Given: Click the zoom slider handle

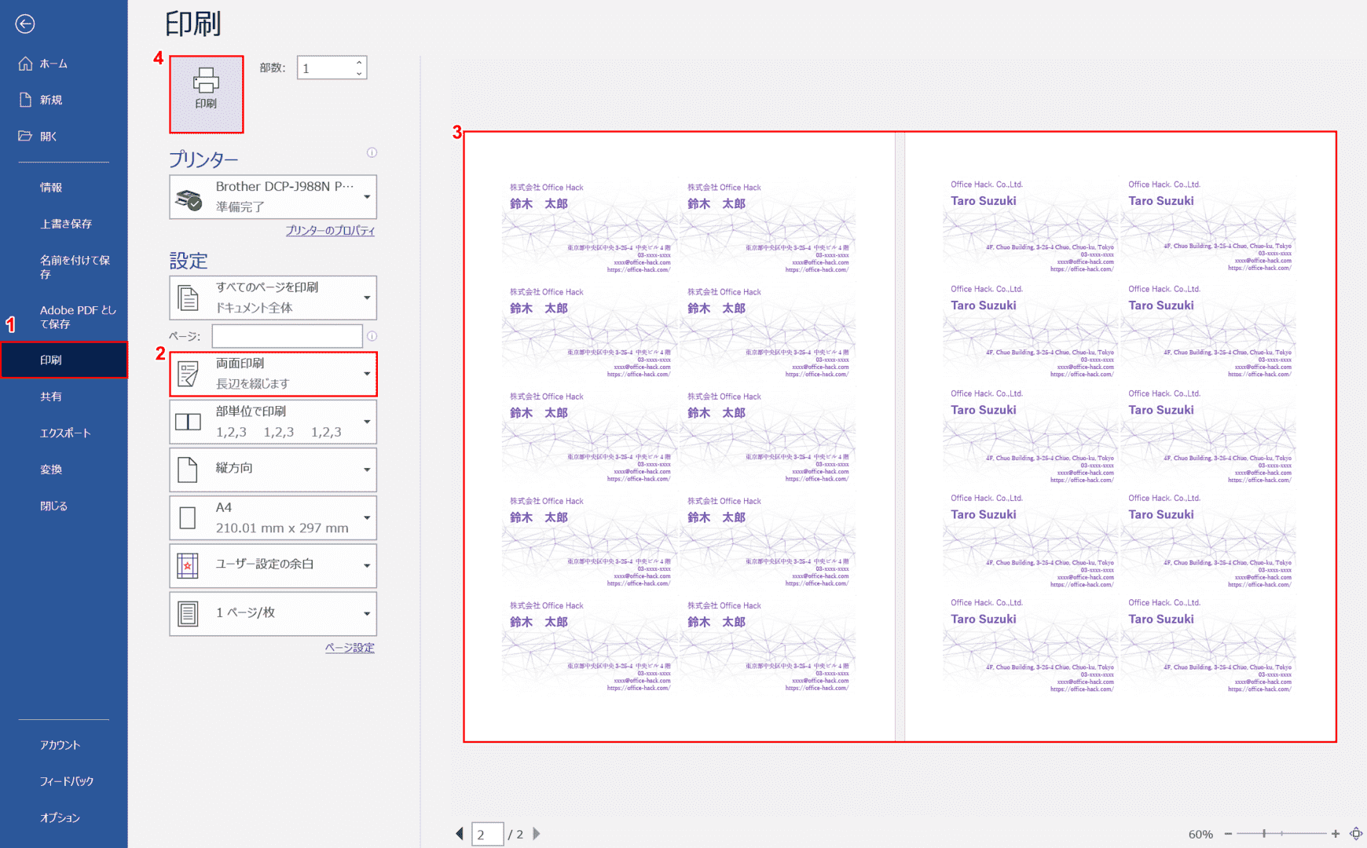Looking at the screenshot, I should (1264, 834).
